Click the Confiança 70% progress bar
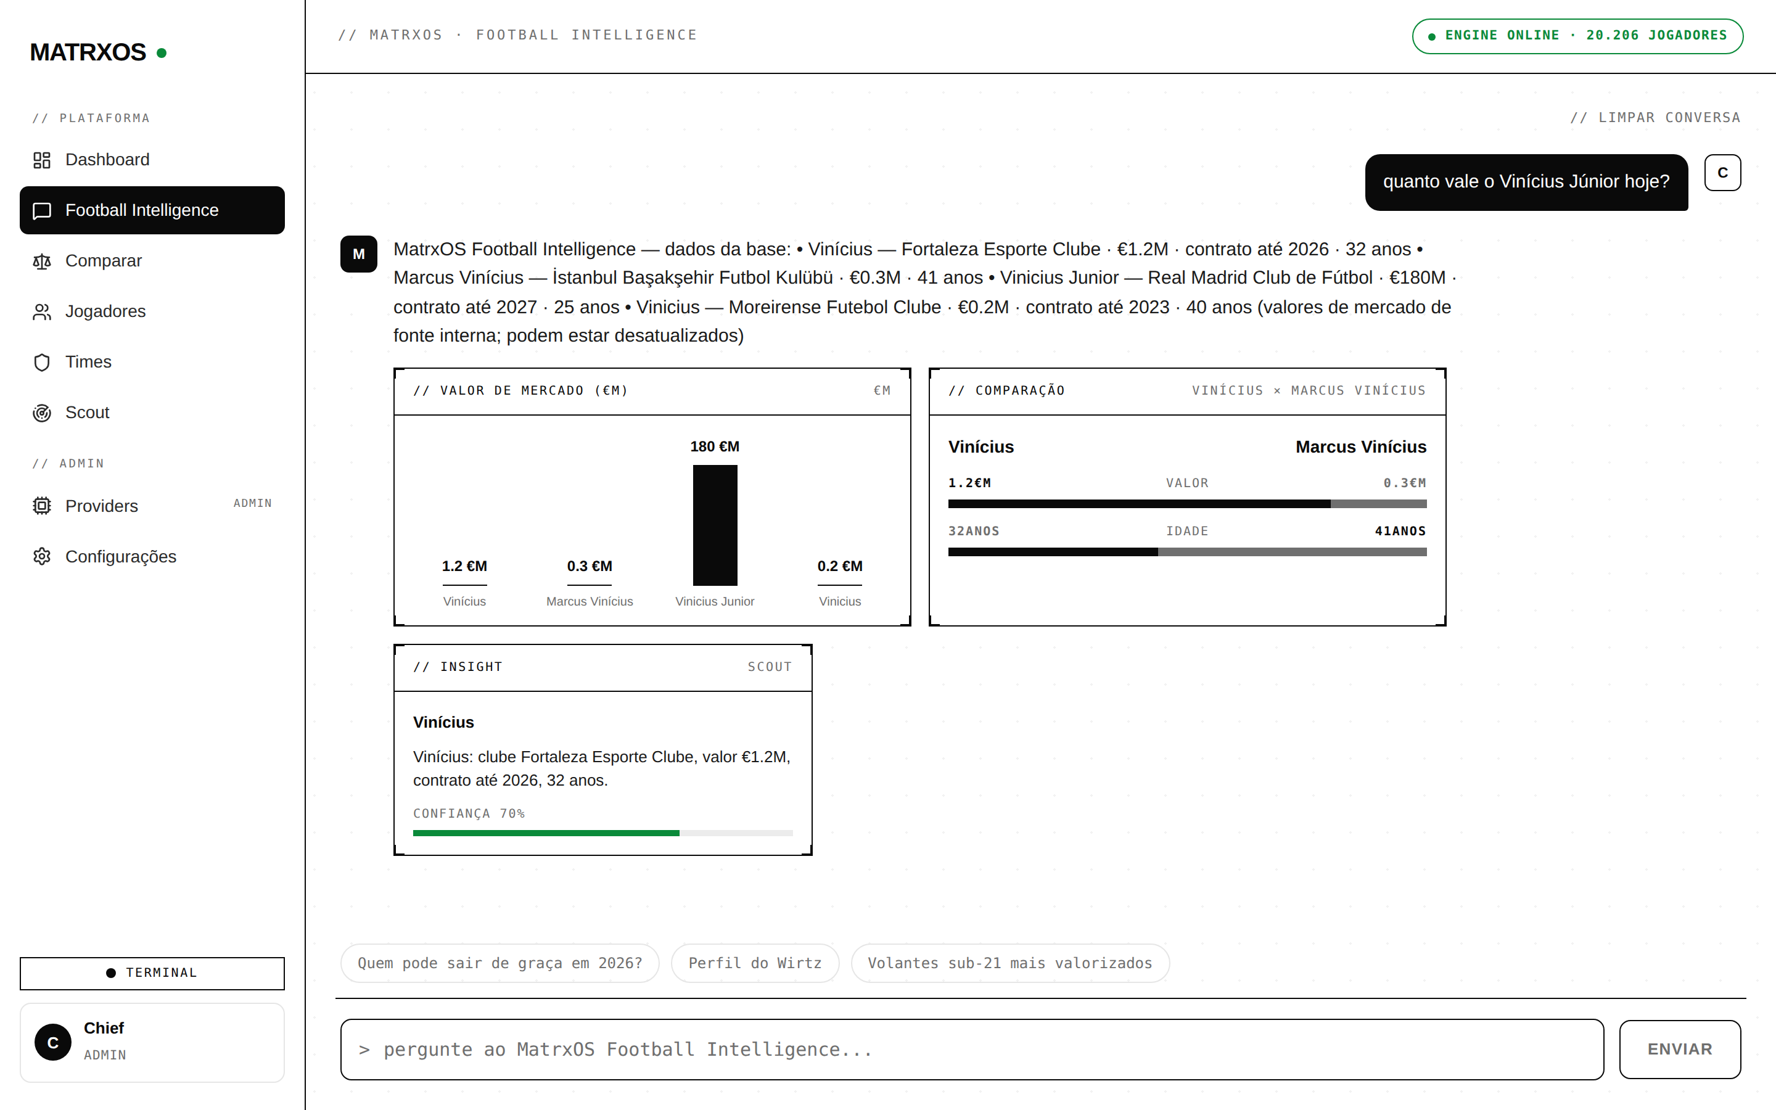Viewport: 1776px width, 1110px height. pyautogui.click(x=602, y=833)
